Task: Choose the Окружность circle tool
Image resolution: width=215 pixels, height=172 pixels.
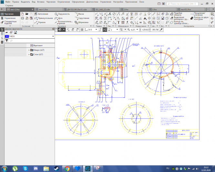Action: (62, 14)
